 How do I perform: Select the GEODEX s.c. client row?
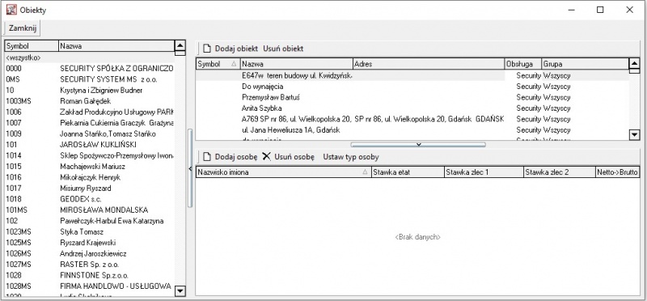(x=90, y=199)
